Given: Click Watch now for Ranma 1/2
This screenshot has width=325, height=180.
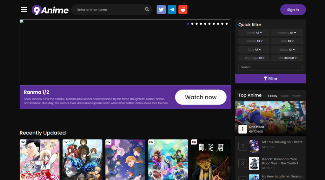Looking at the screenshot, I should click(x=201, y=97).
